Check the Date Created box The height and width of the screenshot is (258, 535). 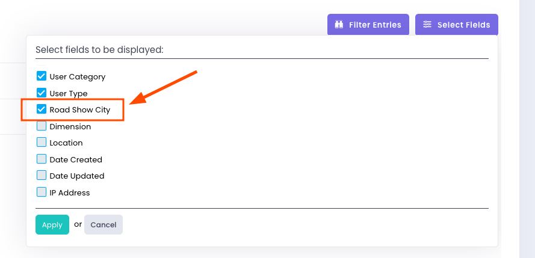tap(42, 159)
